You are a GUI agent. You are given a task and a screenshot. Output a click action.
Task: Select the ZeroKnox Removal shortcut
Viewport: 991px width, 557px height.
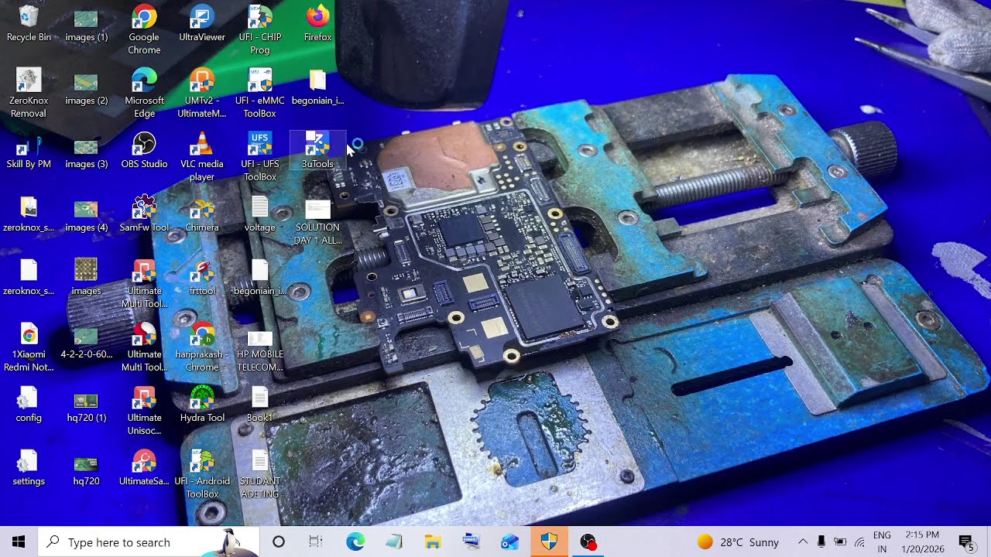[29, 93]
